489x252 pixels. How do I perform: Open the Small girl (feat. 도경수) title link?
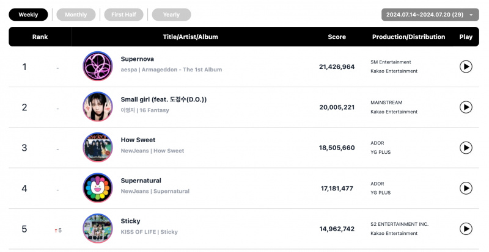coord(164,99)
